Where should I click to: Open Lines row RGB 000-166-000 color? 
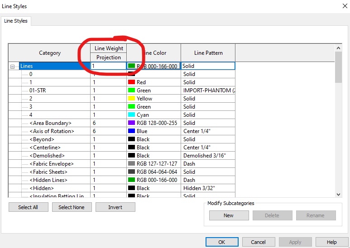pyautogui.click(x=153, y=66)
